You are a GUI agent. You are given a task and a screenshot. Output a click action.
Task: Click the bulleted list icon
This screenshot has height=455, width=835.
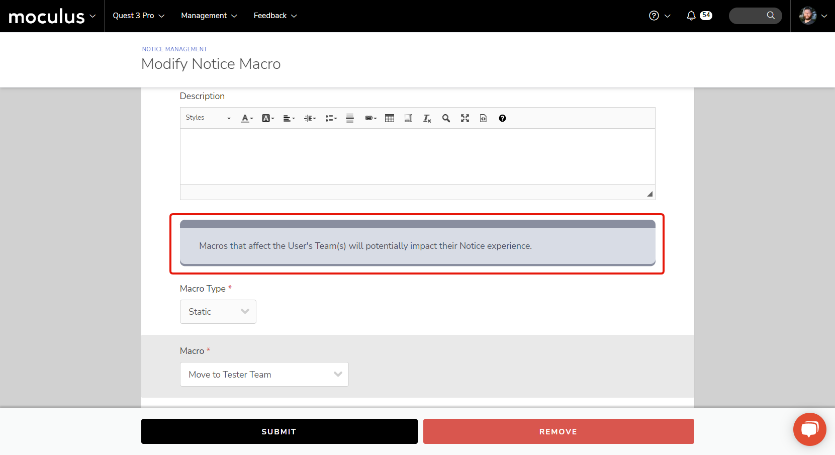tap(331, 118)
